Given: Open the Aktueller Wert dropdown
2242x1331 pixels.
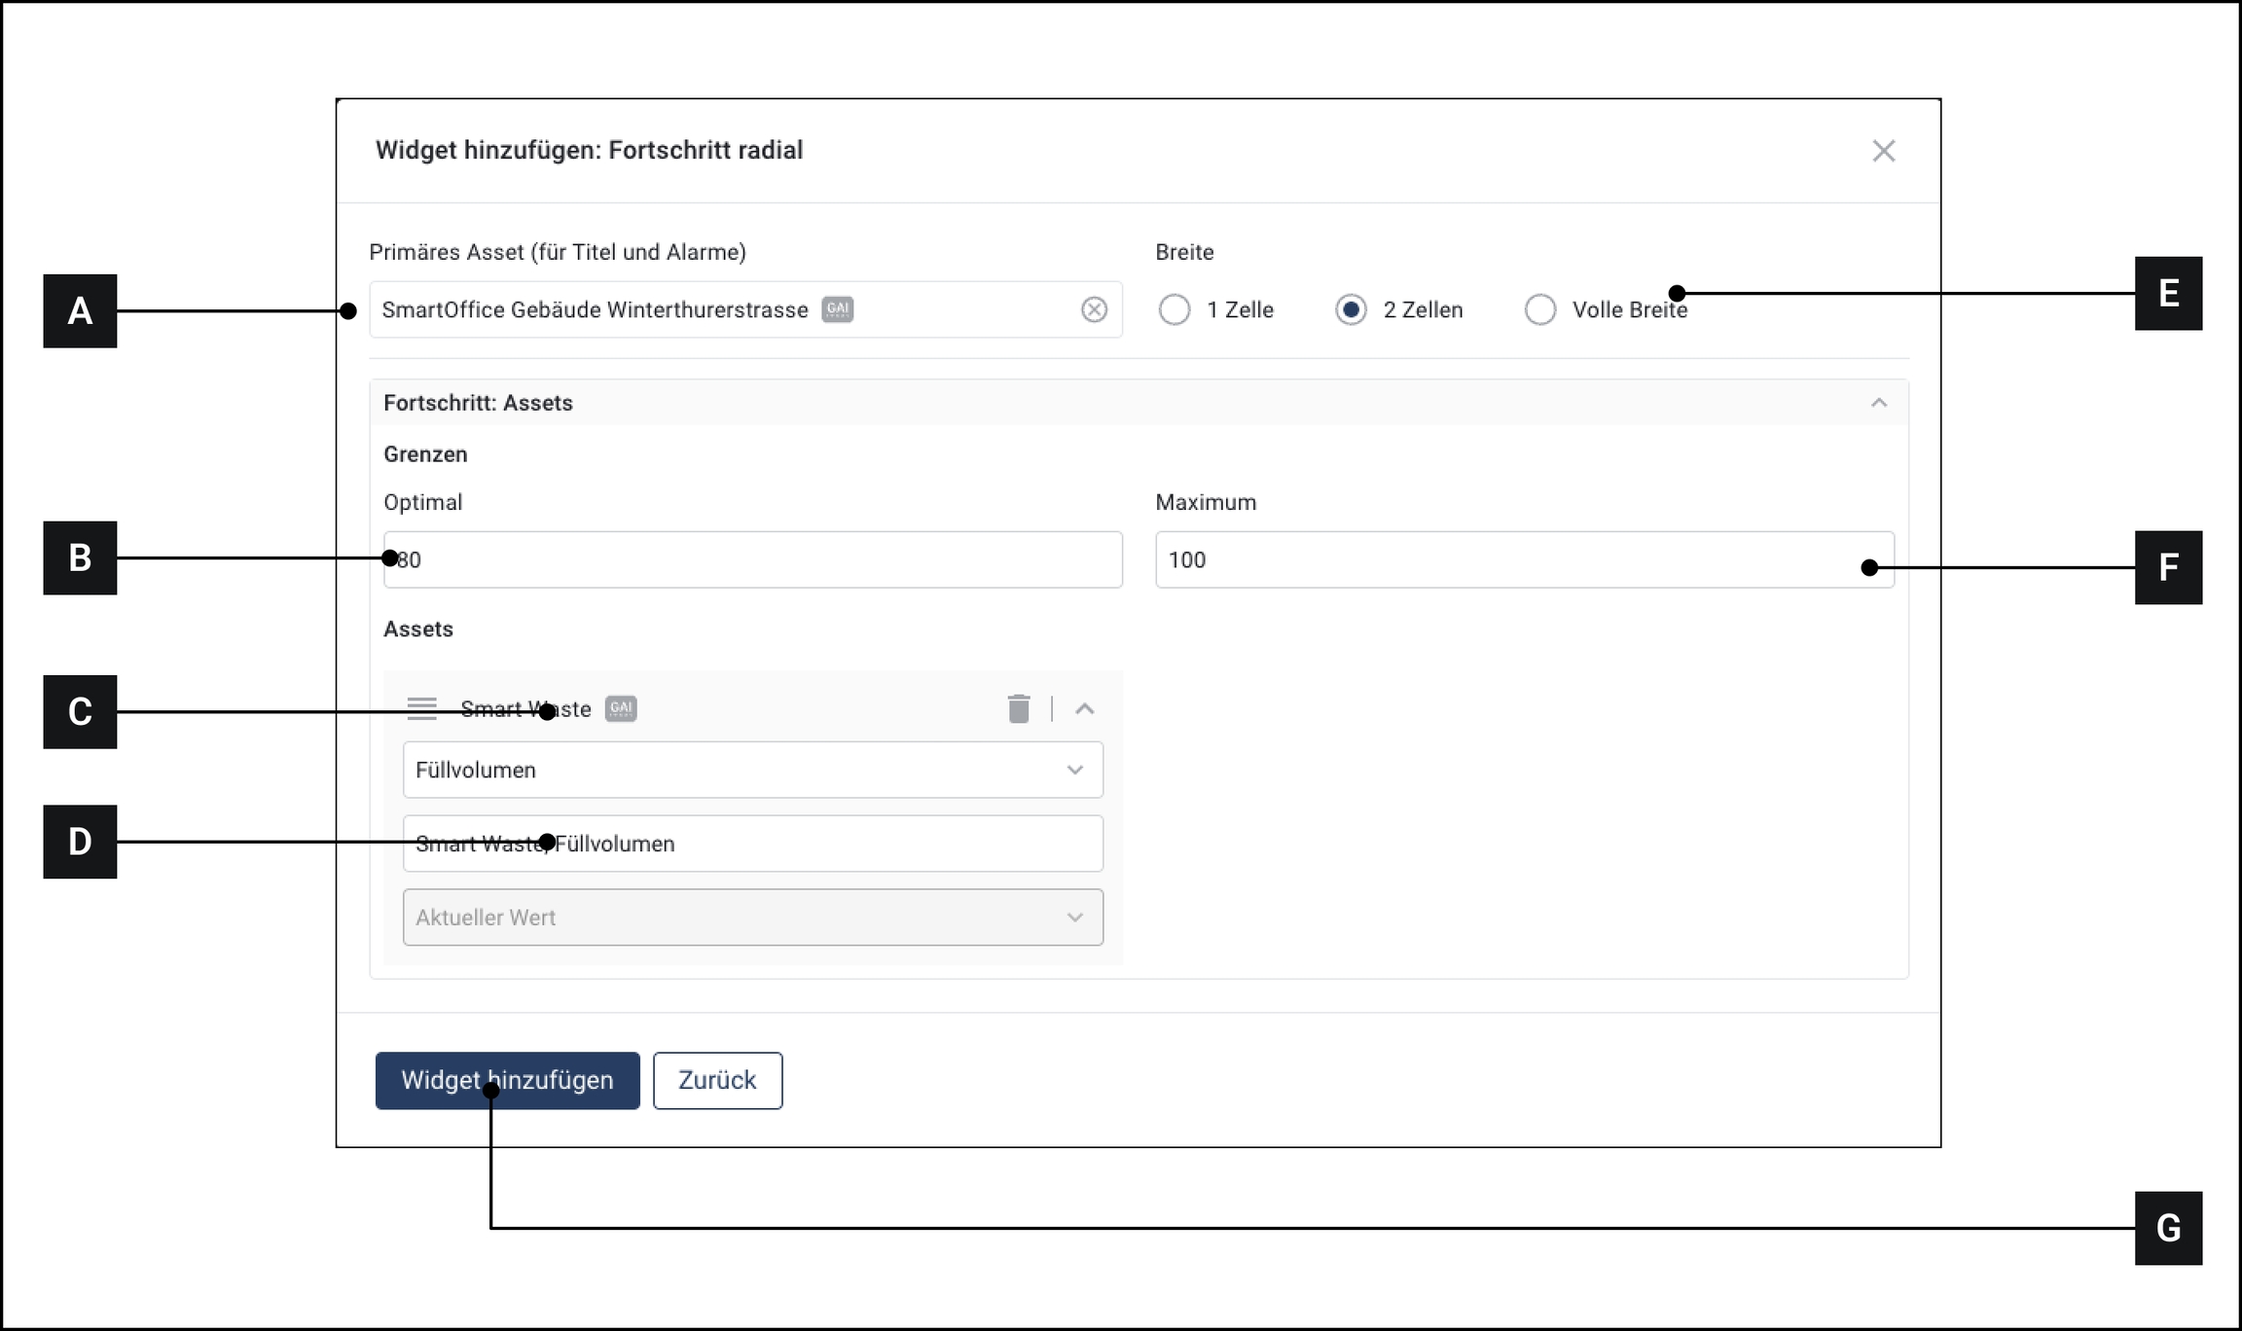Looking at the screenshot, I should point(752,917).
